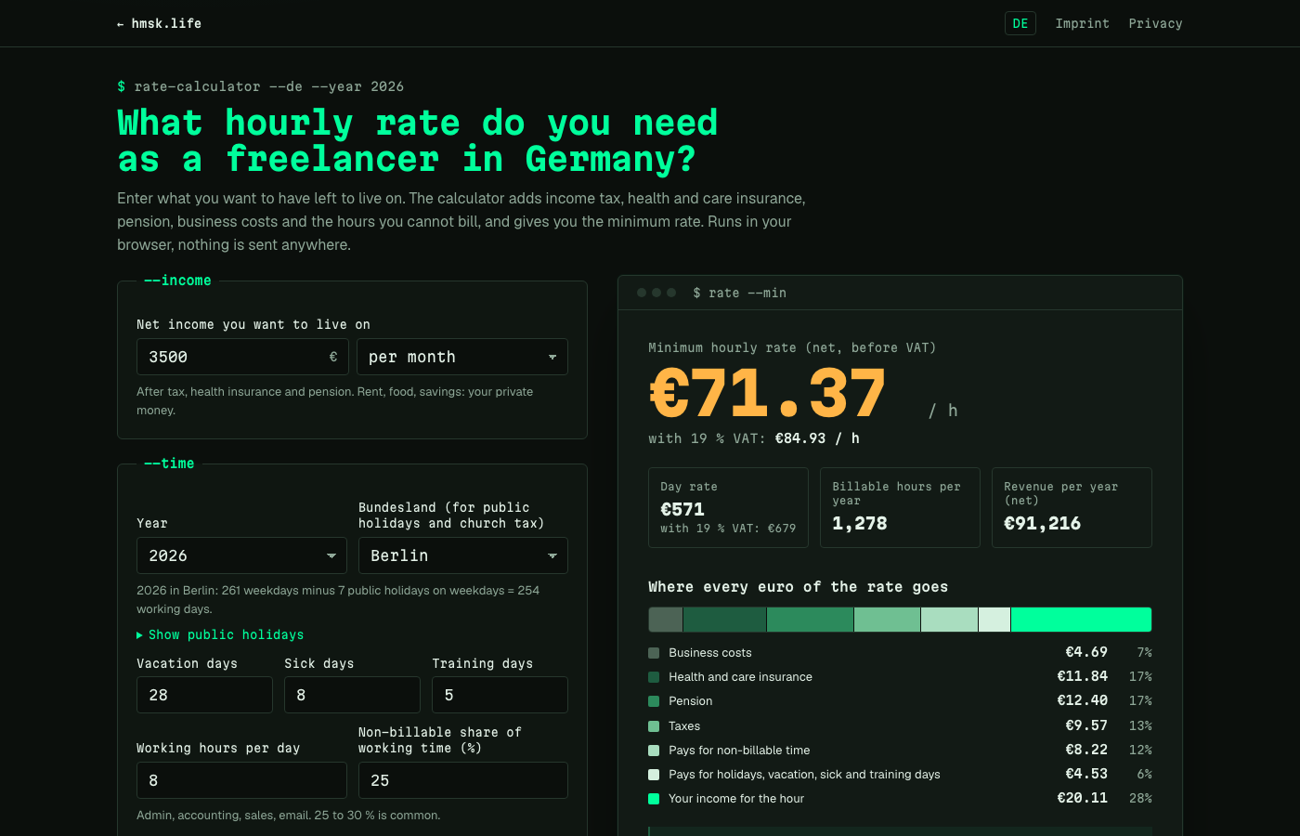The image size is (1300, 836).
Task: Click the Day rate €571 card
Action: coord(728,507)
